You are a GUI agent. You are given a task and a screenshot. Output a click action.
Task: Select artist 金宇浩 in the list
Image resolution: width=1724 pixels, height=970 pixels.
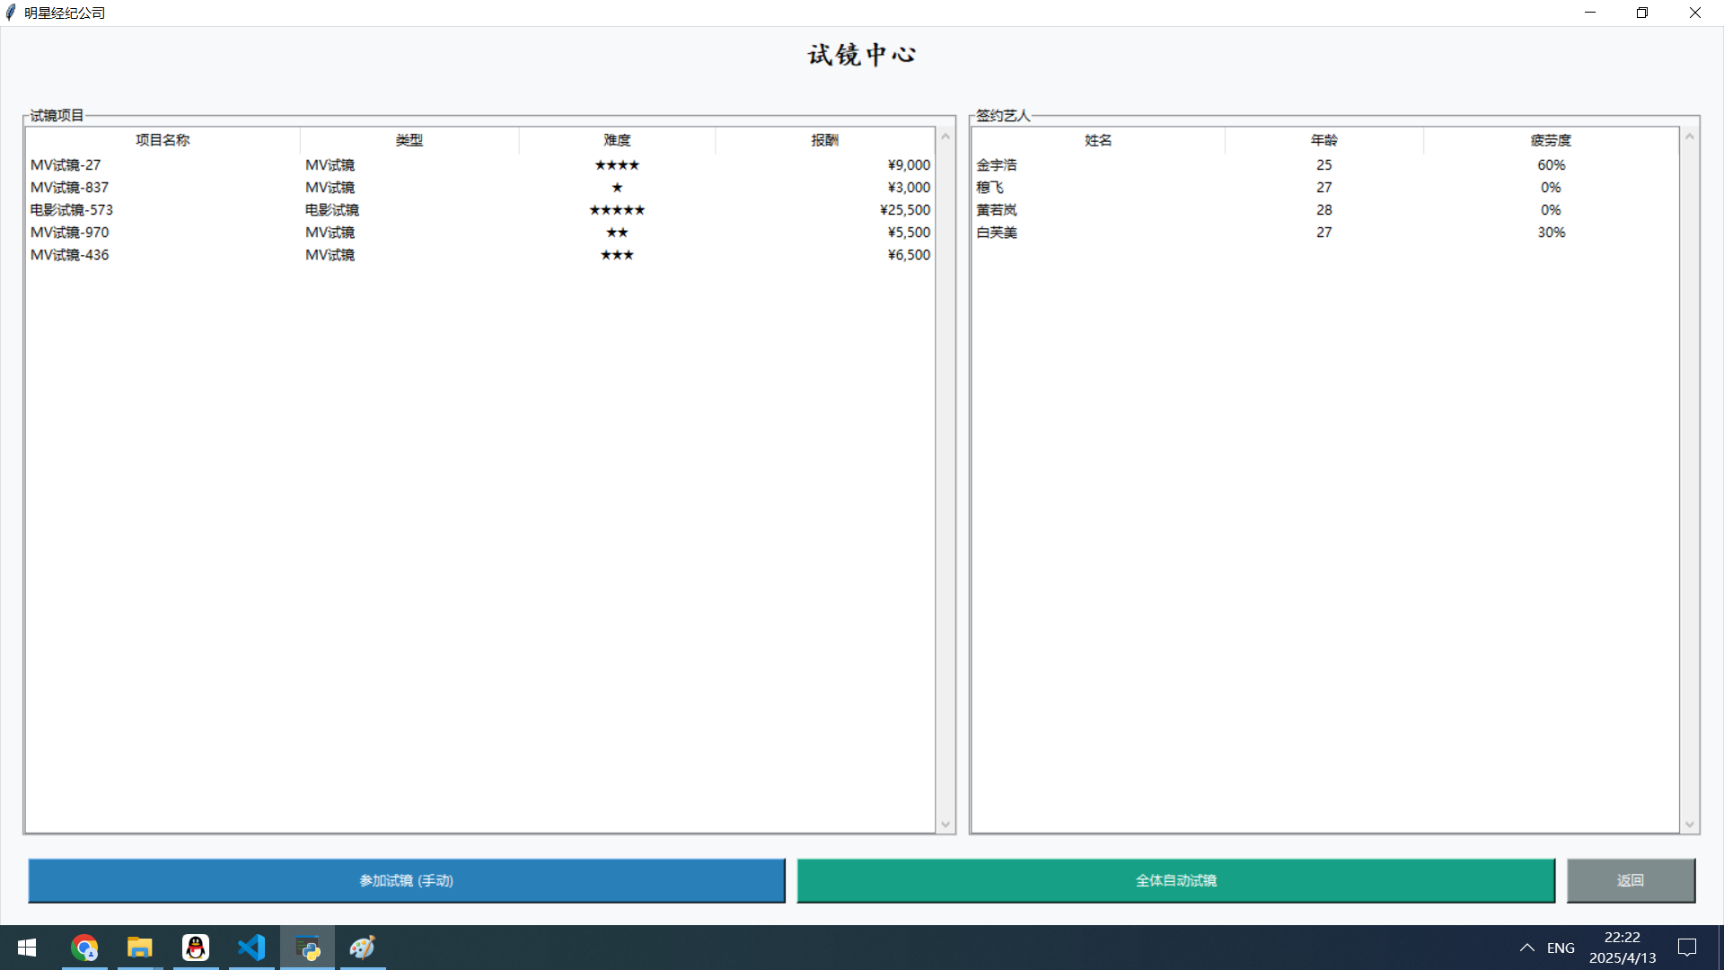click(x=997, y=165)
